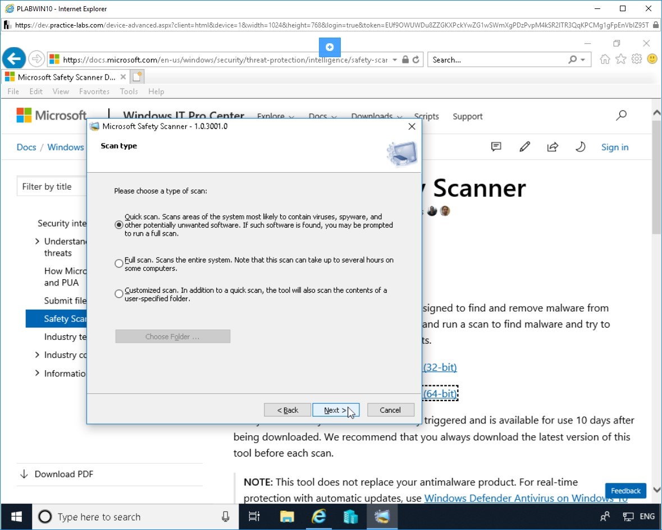Select the Safety Scanner sidebar item
662x530 pixels.
pyautogui.click(x=56, y=319)
